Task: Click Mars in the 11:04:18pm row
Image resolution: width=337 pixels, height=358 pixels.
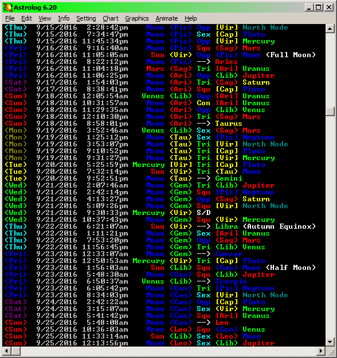Action: 155,69
